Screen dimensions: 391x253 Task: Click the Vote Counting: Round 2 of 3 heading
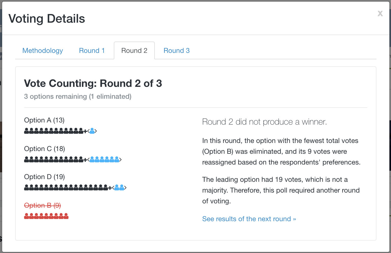[x=93, y=84]
